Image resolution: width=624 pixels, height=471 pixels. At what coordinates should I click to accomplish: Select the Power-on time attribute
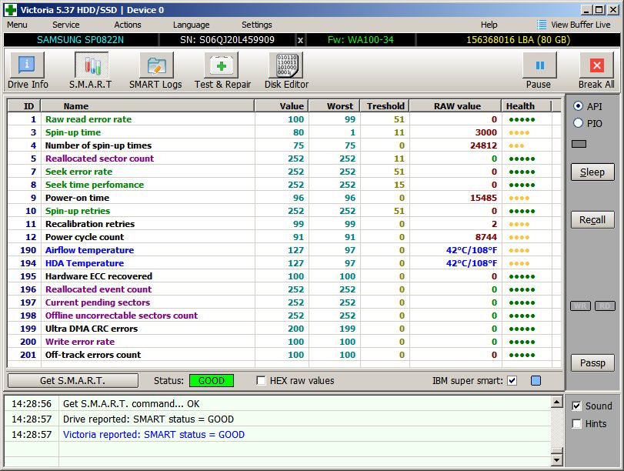click(284, 198)
